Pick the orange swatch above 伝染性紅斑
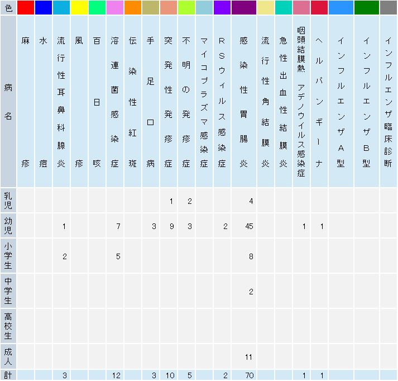The width and height of the screenshot is (398, 381). click(x=133, y=8)
